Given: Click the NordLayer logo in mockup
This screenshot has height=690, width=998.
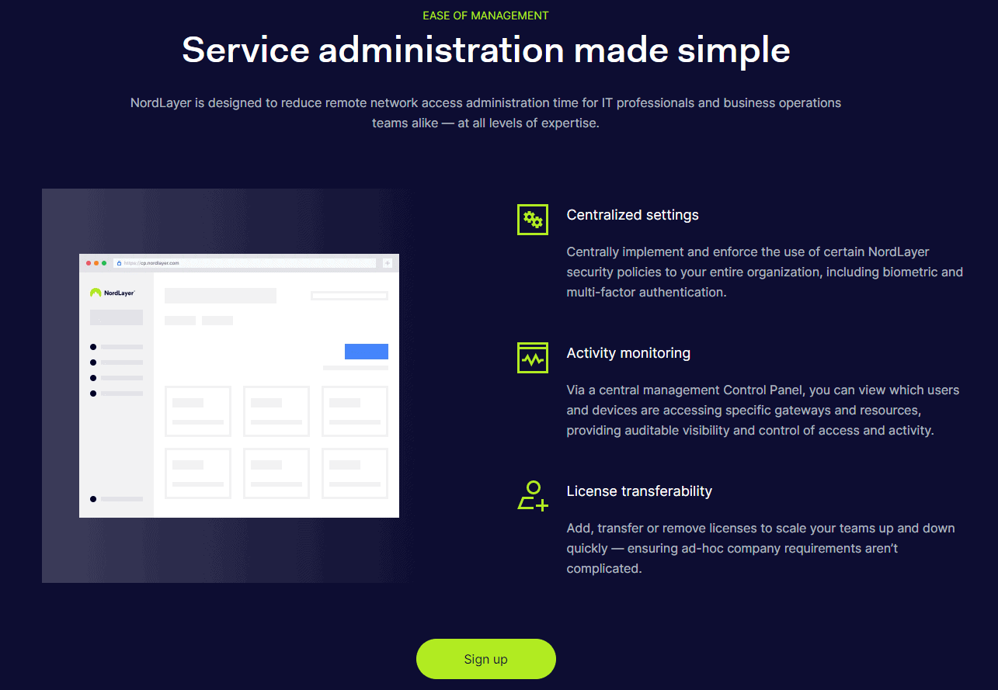Looking at the screenshot, I should click(113, 293).
